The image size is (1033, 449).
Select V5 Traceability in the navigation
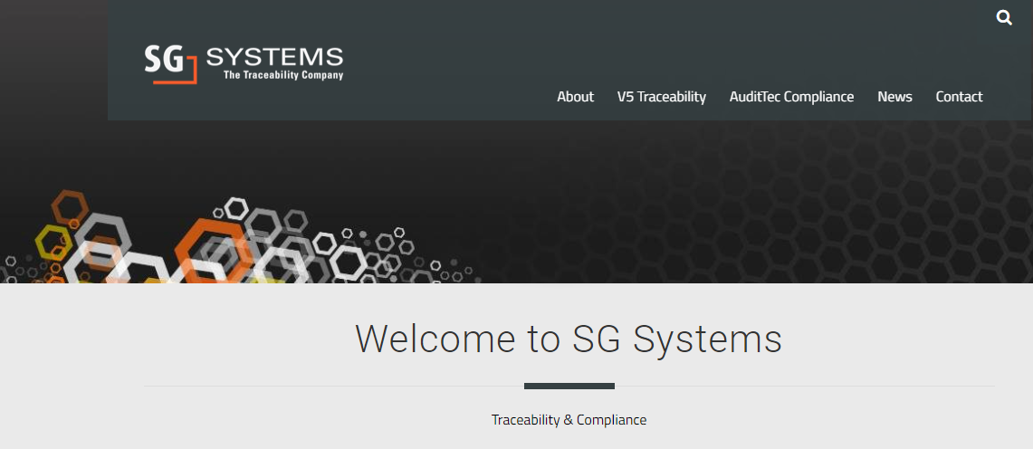click(x=661, y=97)
